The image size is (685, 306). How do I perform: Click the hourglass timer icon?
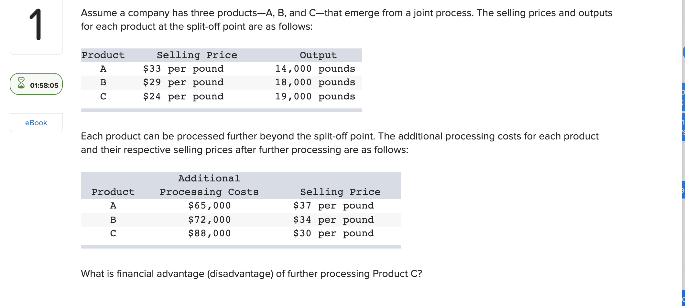coord(21,83)
